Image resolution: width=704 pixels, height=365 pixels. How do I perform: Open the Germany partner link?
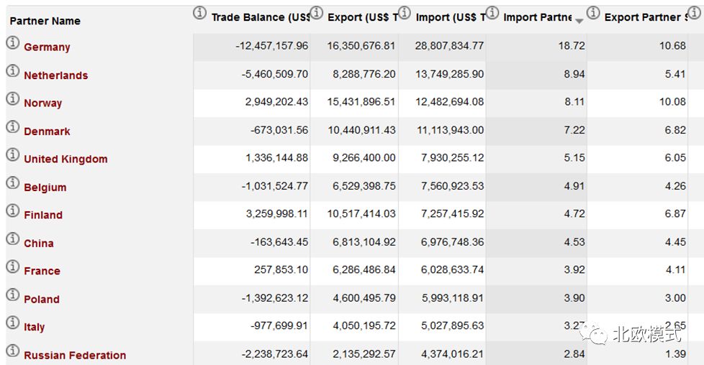47,47
